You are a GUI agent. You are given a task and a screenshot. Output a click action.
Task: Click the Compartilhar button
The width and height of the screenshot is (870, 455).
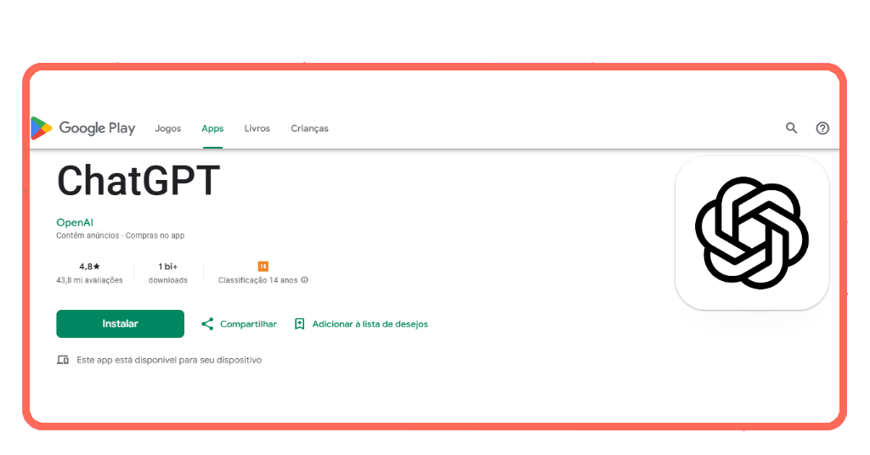click(x=239, y=323)
